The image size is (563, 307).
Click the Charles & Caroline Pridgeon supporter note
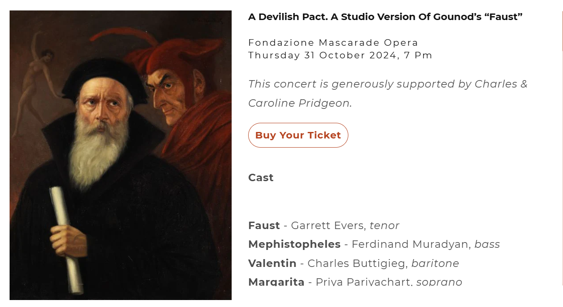[x=388, y=93]
